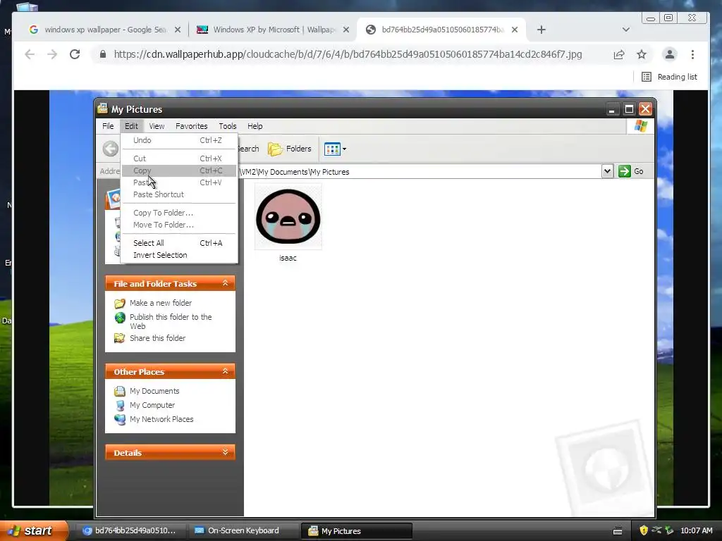Open the Chrome three-dot menu
Screen dimensions: 722x541
tap(692, 54)
